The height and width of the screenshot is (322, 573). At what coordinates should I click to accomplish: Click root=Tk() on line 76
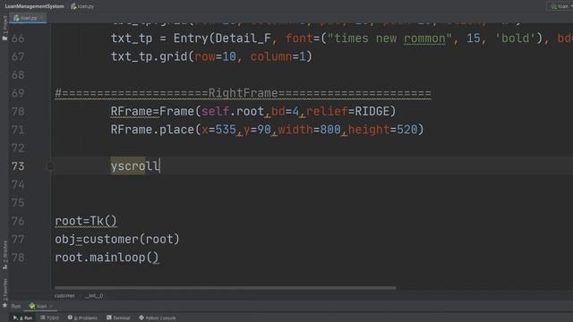click(86, 221)
